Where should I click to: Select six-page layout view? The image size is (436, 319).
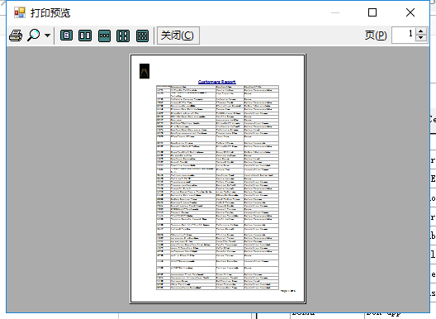pos(142,36)
